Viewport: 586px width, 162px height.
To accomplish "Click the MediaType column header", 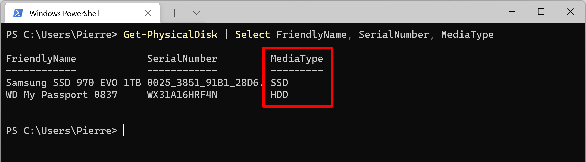I will tap(297, 59).
